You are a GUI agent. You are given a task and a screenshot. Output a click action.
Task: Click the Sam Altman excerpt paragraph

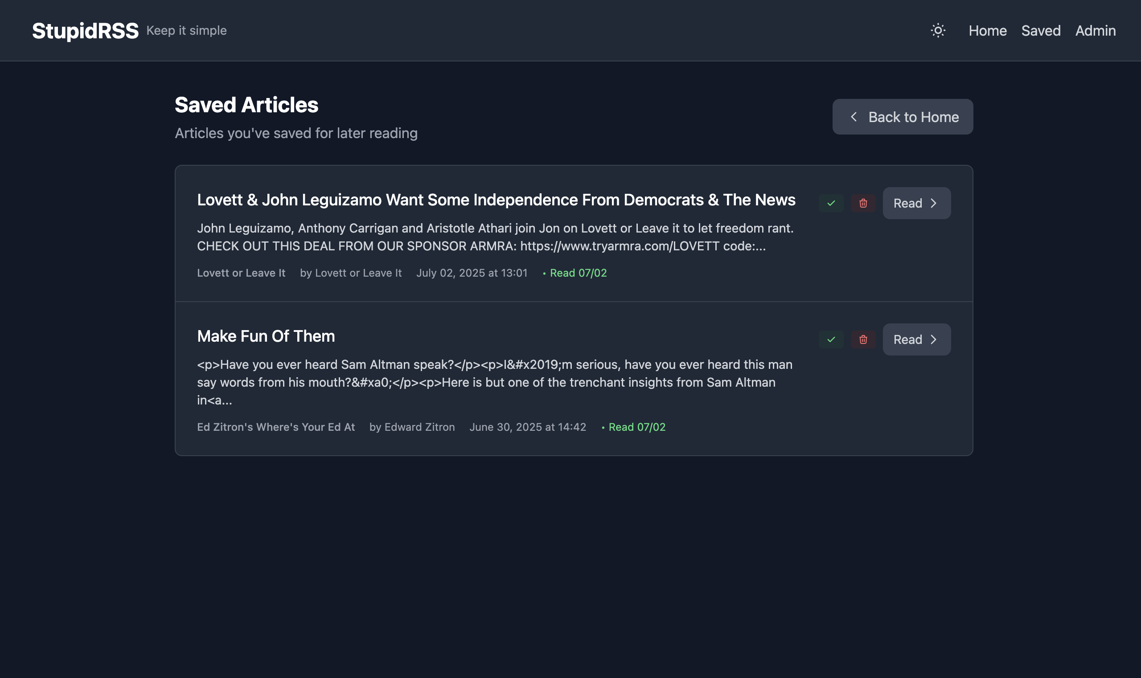(495, 382)
